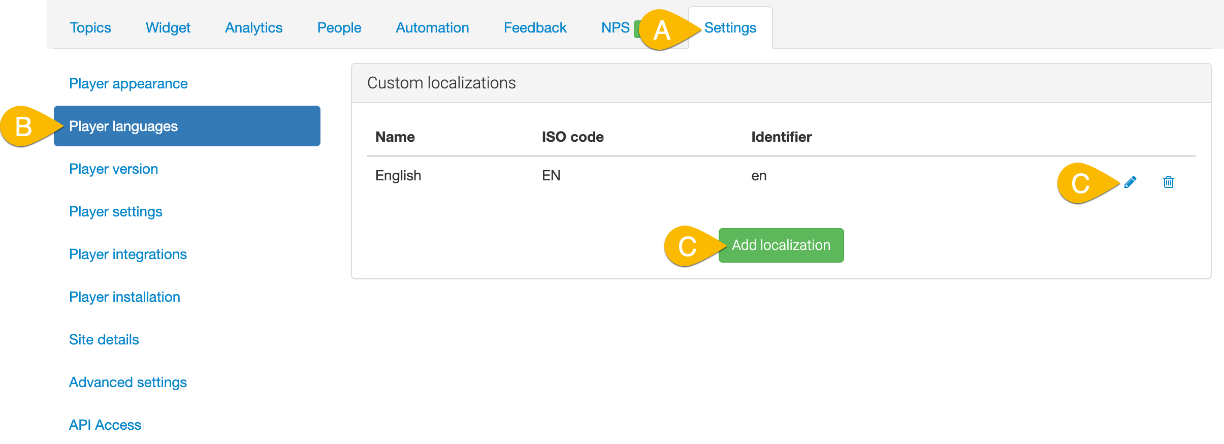
Task: Click the Settings tab
Action: [x=730, y=28]
